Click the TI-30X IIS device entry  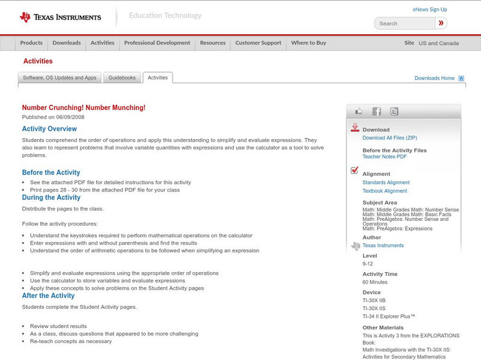[374, 309]
